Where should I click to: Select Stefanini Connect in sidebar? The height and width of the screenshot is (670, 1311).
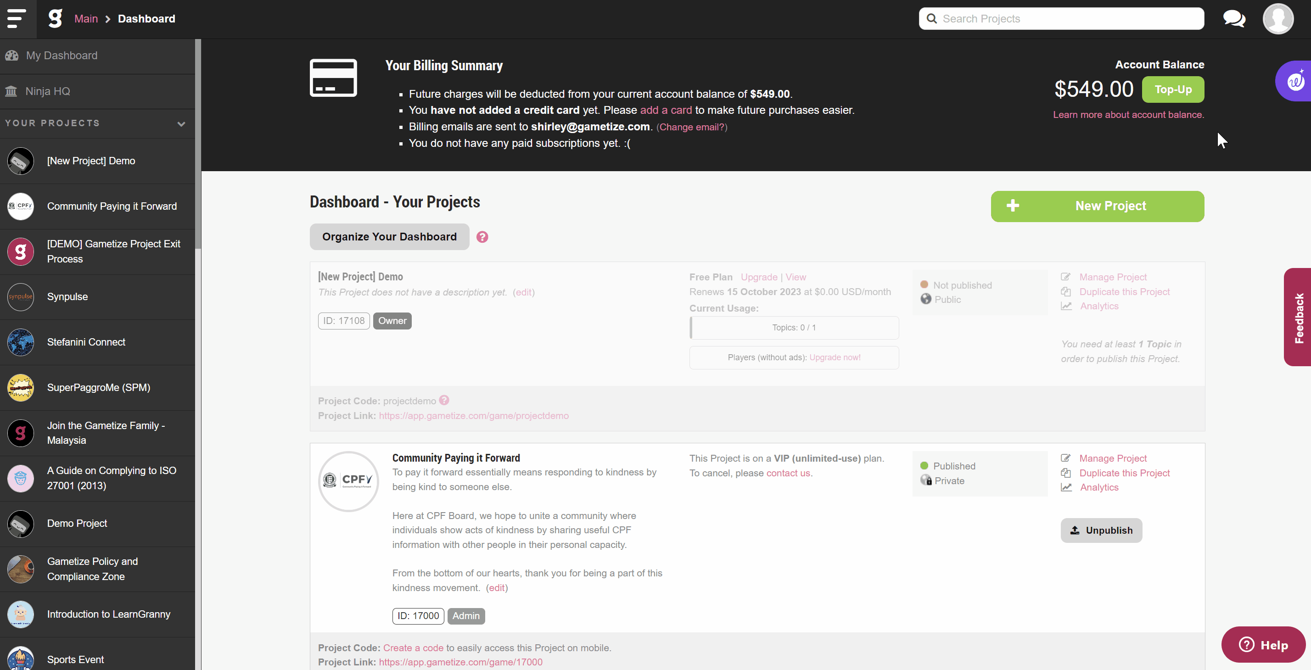[97, 342]
